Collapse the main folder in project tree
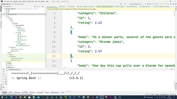177x99 pixels. click(7, 18)
